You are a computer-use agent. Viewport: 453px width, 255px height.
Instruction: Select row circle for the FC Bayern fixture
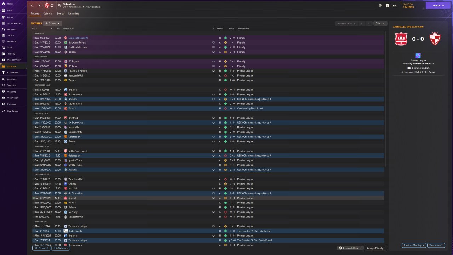pos(34,61)
